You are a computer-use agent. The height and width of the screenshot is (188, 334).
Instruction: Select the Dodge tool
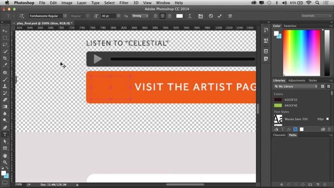[x=5, y=120]
